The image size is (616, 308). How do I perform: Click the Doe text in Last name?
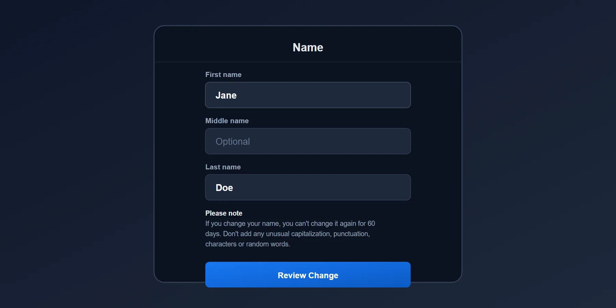(224, 187)
